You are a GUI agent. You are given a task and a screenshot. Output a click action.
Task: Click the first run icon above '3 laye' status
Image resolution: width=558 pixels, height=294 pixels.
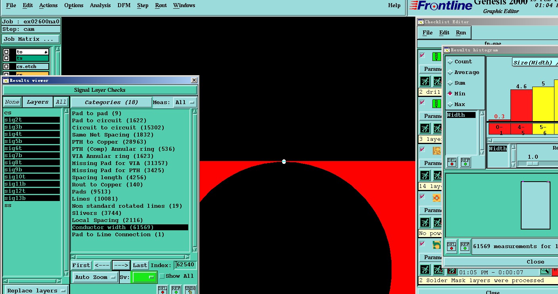click(425, 129)
